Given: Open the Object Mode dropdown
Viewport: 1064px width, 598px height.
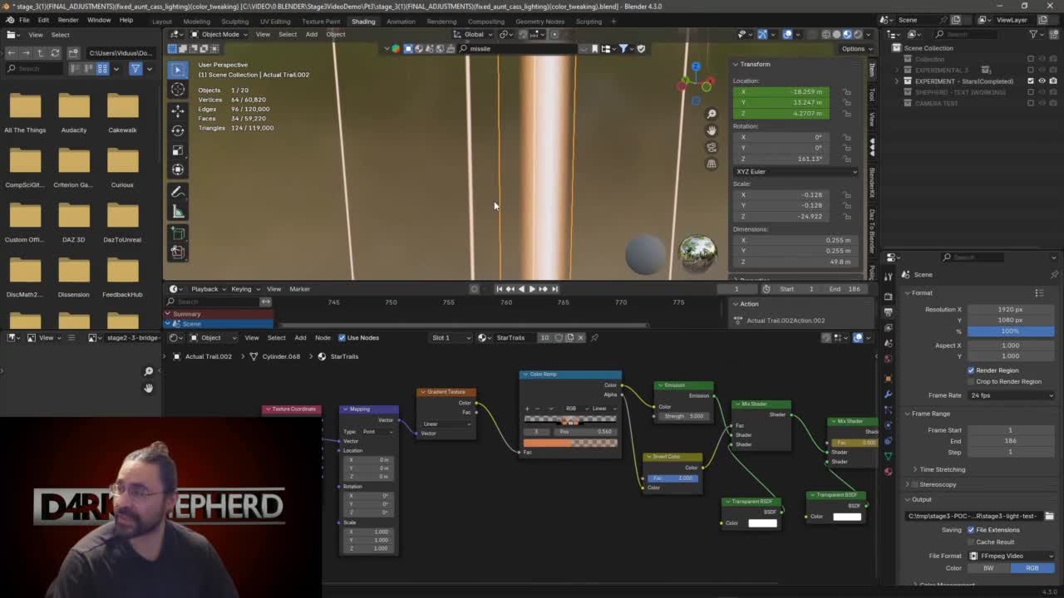Looking at the screenshot, I should coord(219,34).
